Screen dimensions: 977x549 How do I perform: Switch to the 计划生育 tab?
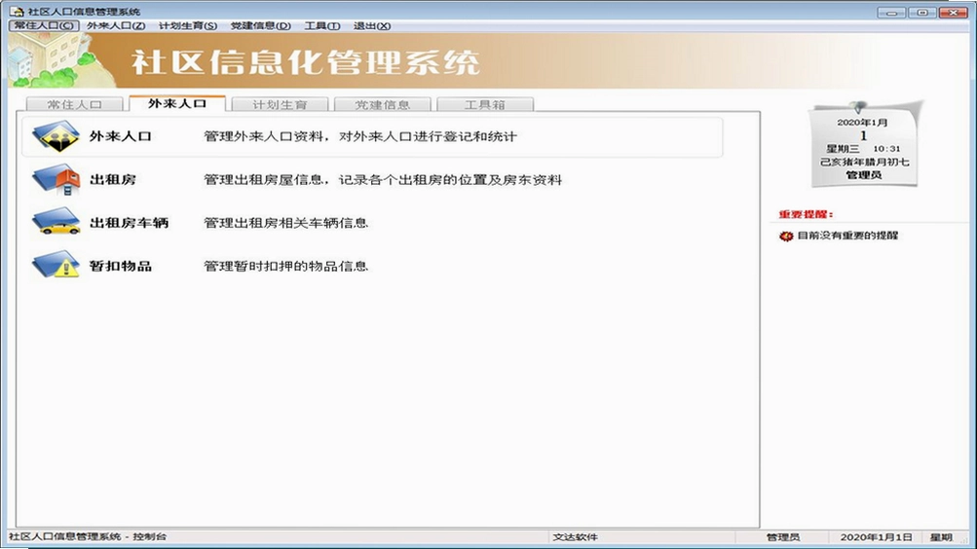click(280, 104)
